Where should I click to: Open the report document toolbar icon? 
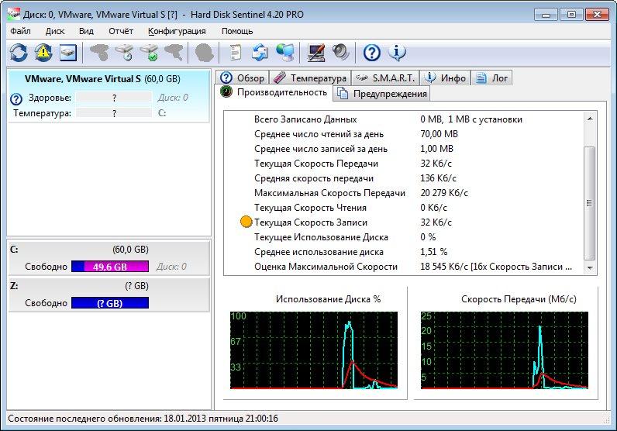pyautogui.click(x=235, y=53)
